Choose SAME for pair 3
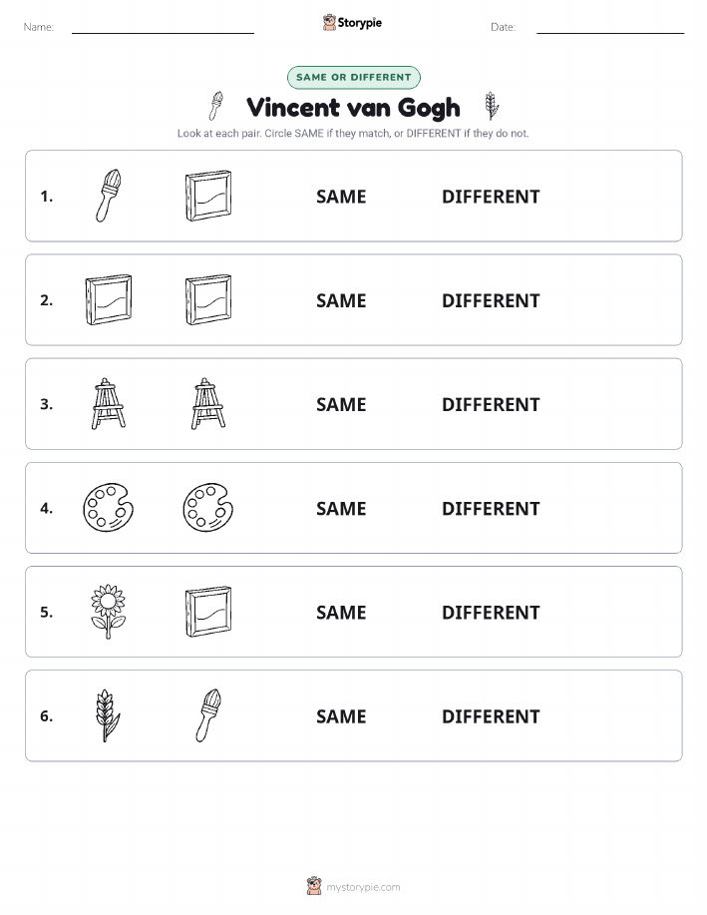The image size is (707, 915). coord(341,404)
